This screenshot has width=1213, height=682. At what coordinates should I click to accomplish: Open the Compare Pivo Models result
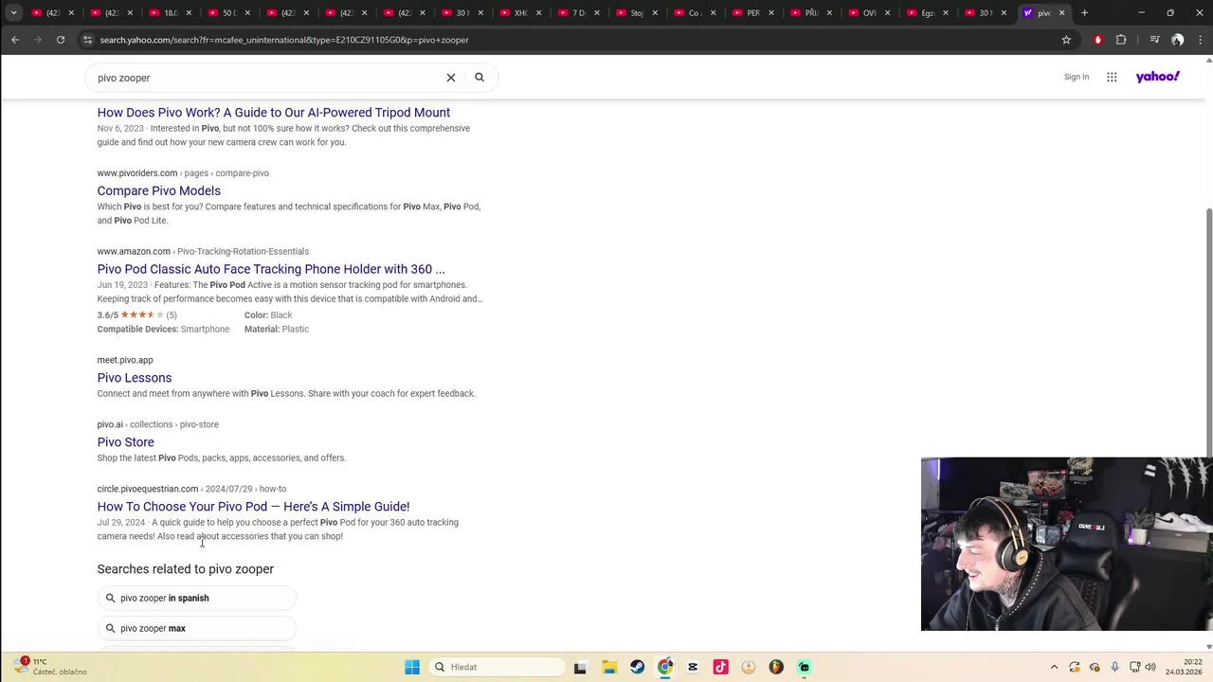point(158,190)
